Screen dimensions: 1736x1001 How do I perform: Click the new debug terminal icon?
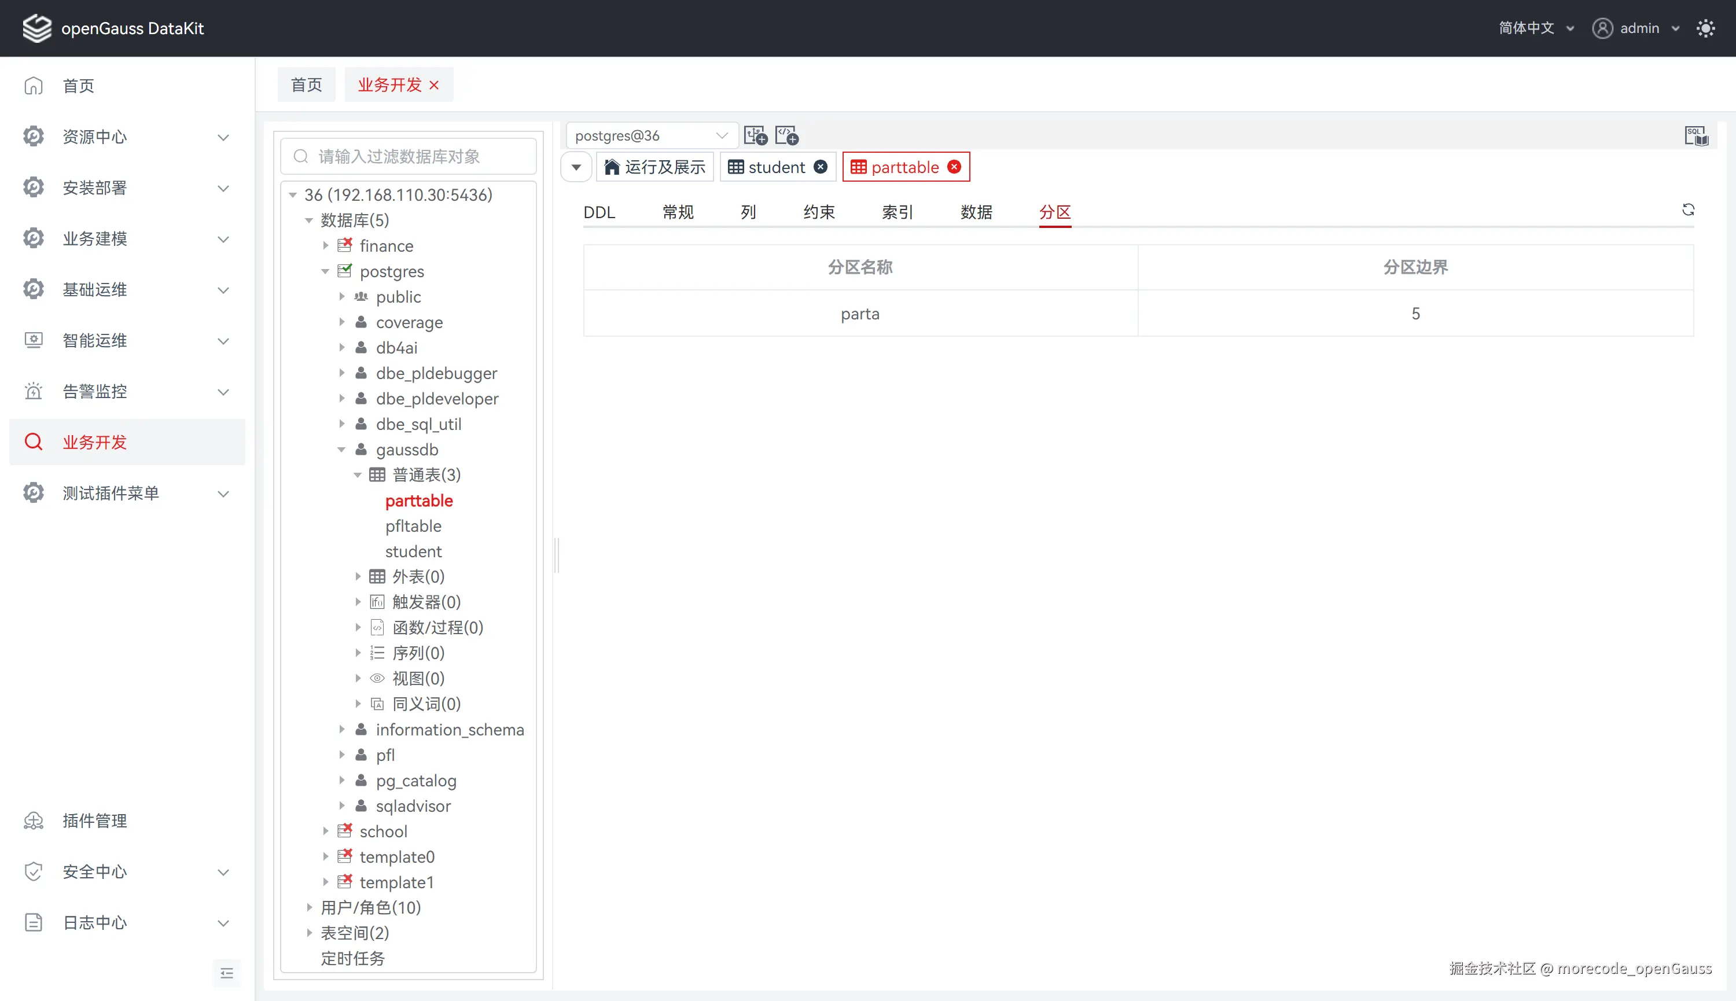pos(756,135)
